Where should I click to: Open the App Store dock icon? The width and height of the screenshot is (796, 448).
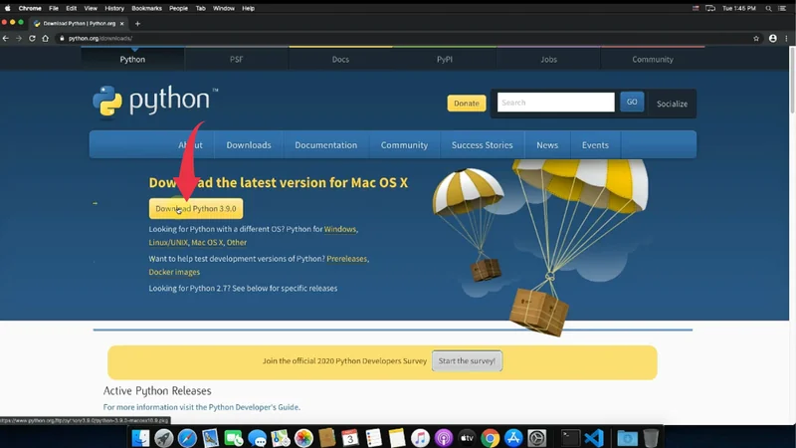pyautogui.click(x=513, y=437)
